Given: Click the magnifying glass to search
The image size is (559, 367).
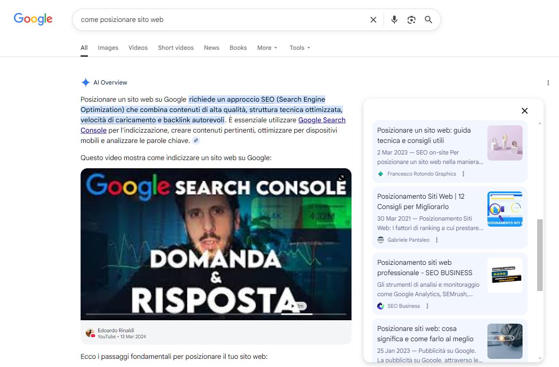Looking at the screenshot, I should pos(428,19).
